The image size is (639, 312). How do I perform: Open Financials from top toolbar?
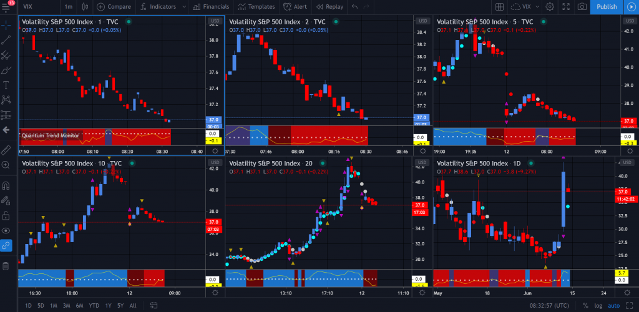[211, 6]
